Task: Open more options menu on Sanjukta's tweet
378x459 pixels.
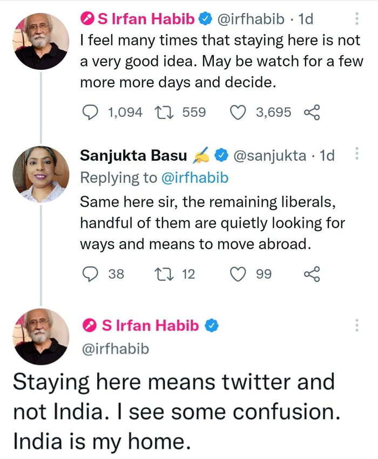Action: (356, 153)
